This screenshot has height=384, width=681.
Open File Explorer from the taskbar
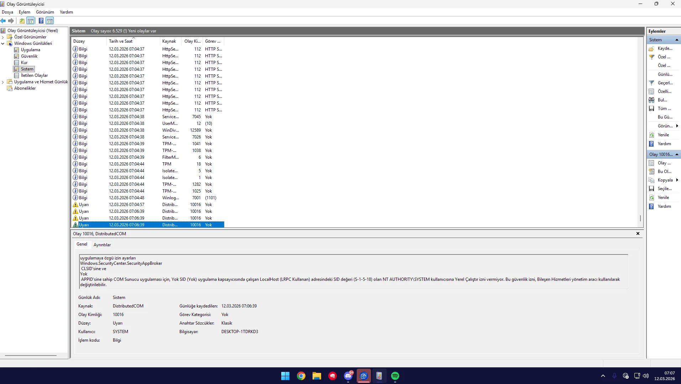(x=317, y=376)
